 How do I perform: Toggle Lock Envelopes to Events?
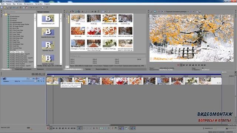[131, 128]
